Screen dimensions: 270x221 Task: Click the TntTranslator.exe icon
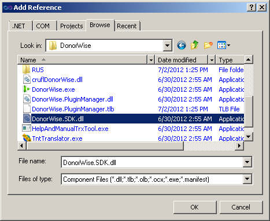pos(27,138)
